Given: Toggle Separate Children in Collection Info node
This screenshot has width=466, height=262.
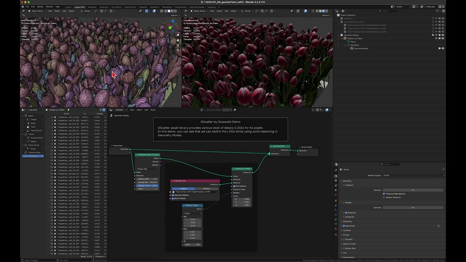Looking at the screenshot, I should [x=173, y=195].
